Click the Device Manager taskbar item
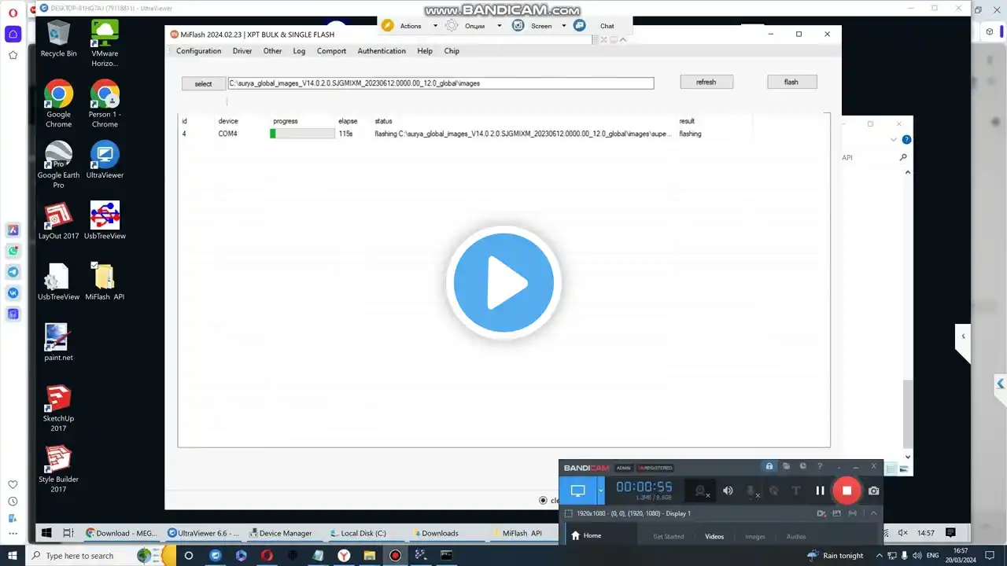The image size is (1007, 566). [281, 533]
